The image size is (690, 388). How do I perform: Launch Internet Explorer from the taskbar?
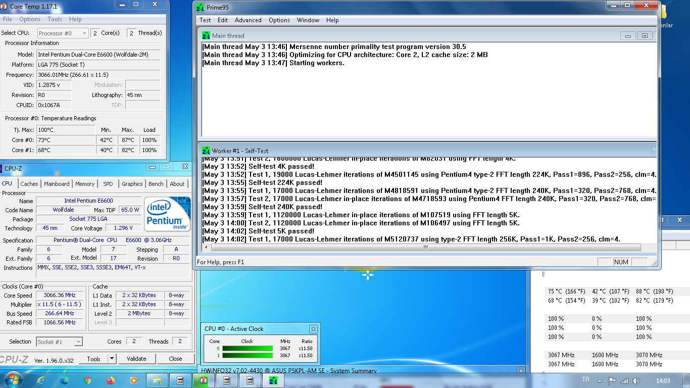pos(41,380)
